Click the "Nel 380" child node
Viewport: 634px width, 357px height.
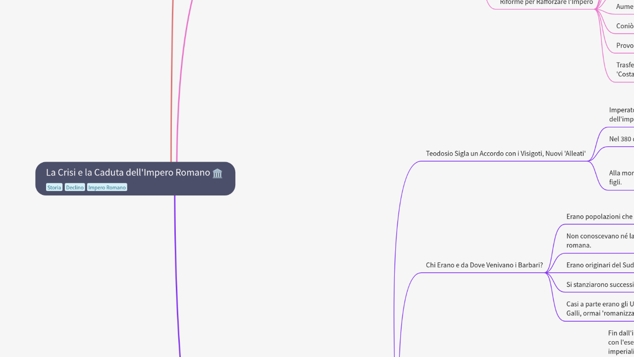pyautogui.click(x=621, y=139)
